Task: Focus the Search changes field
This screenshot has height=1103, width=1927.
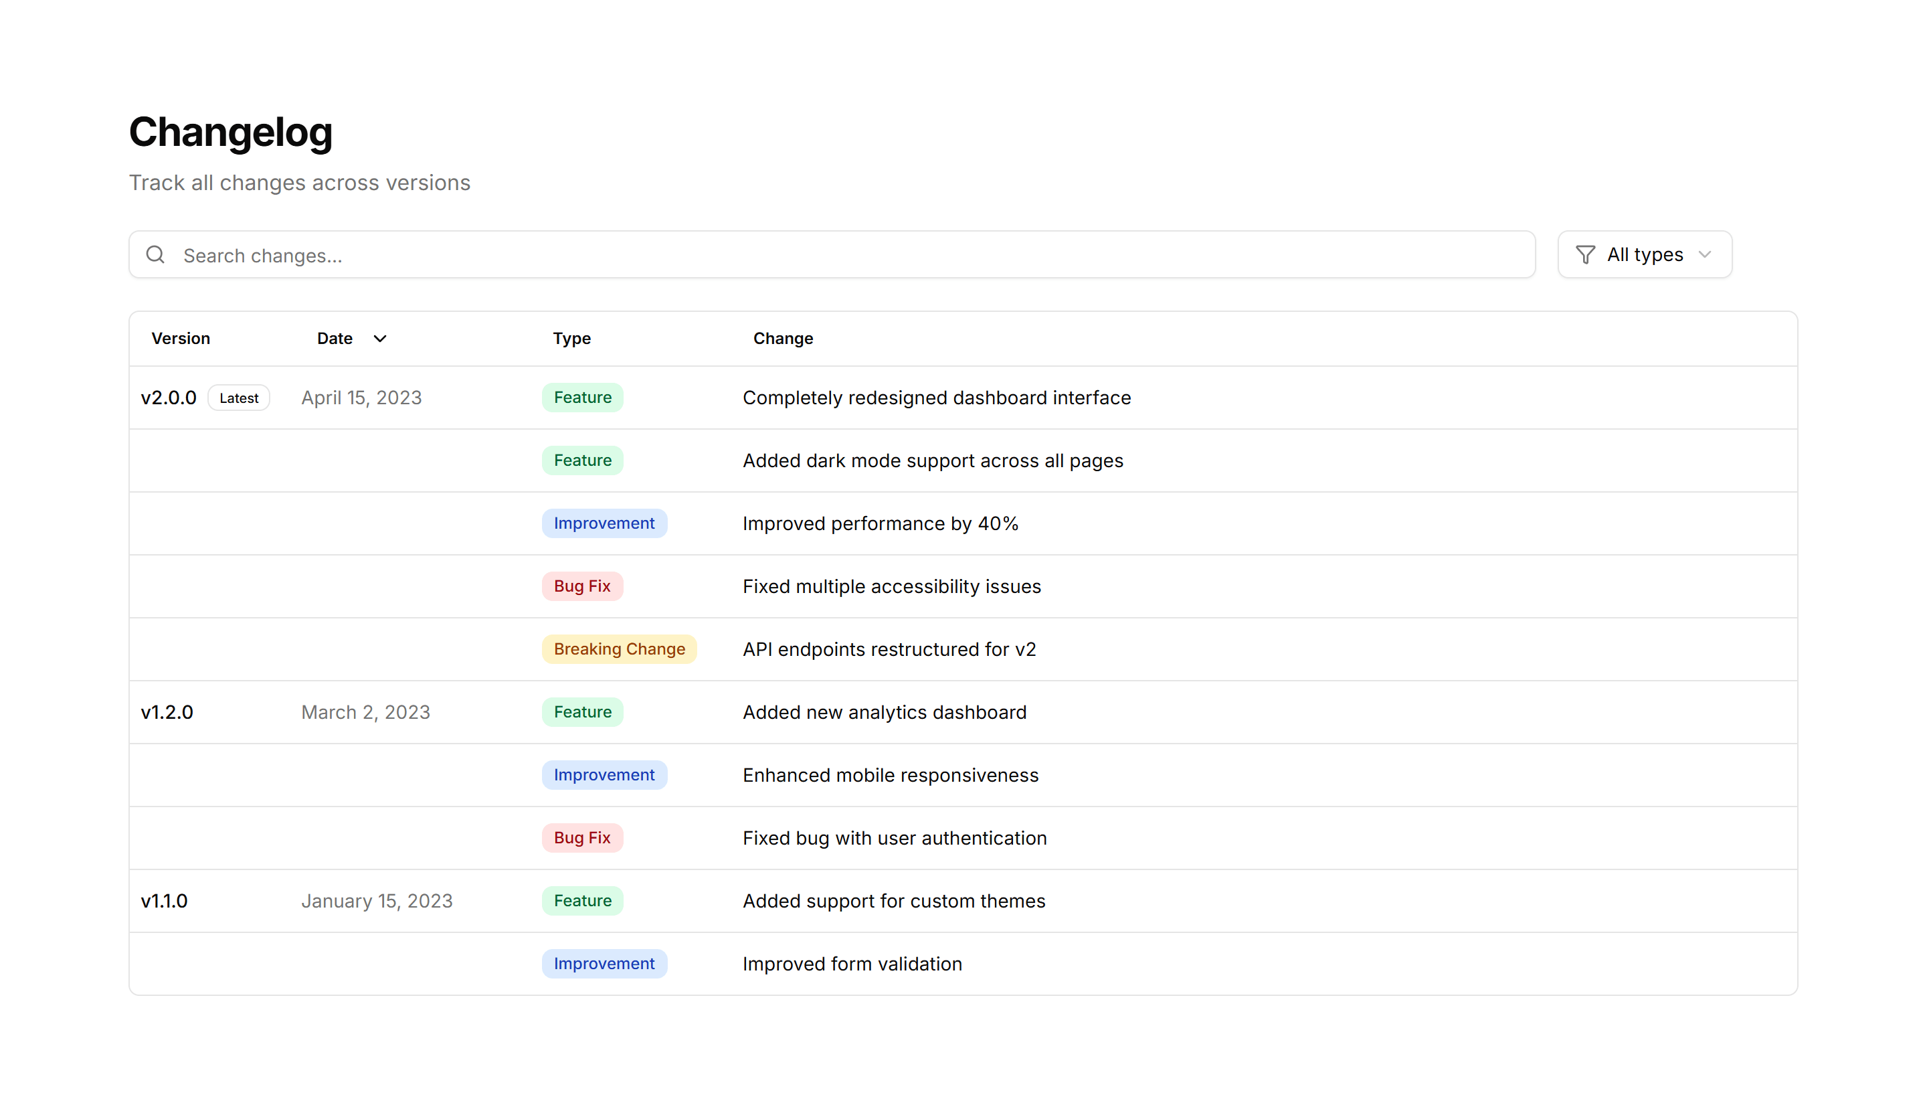Action: (x=832, y=254)
